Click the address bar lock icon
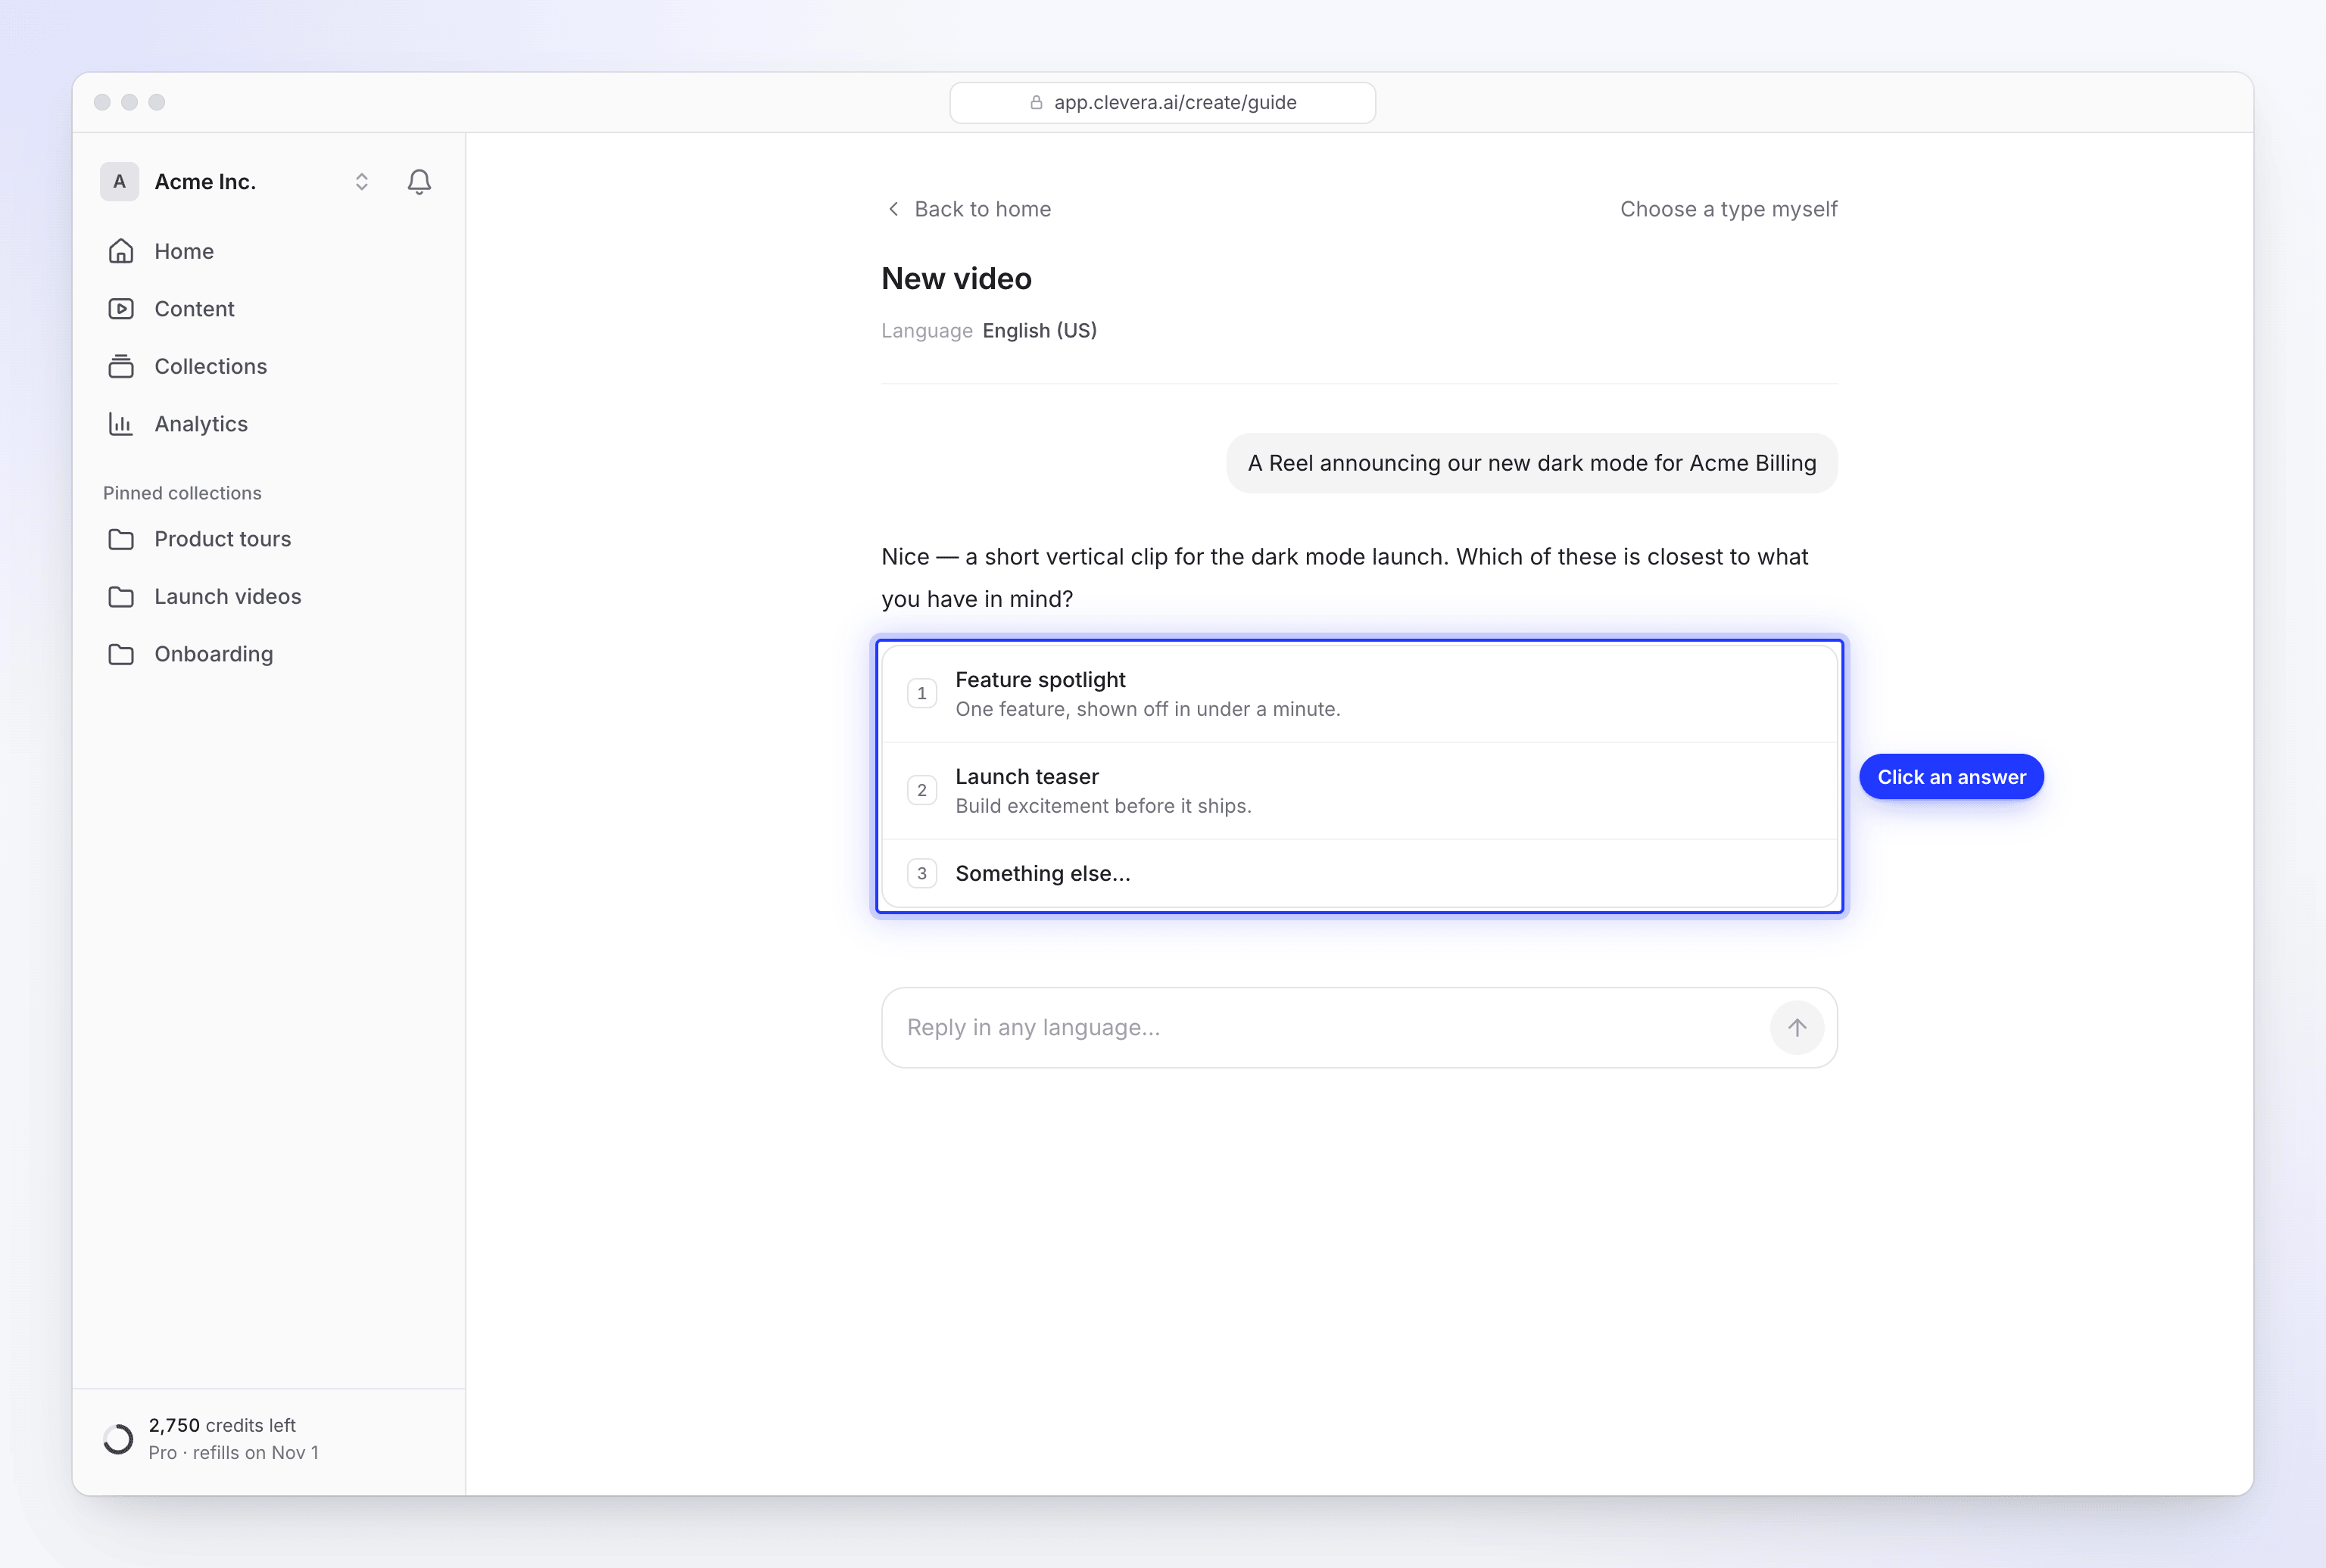This screenshot has height=1568, width=2326. coord(1037,102)
